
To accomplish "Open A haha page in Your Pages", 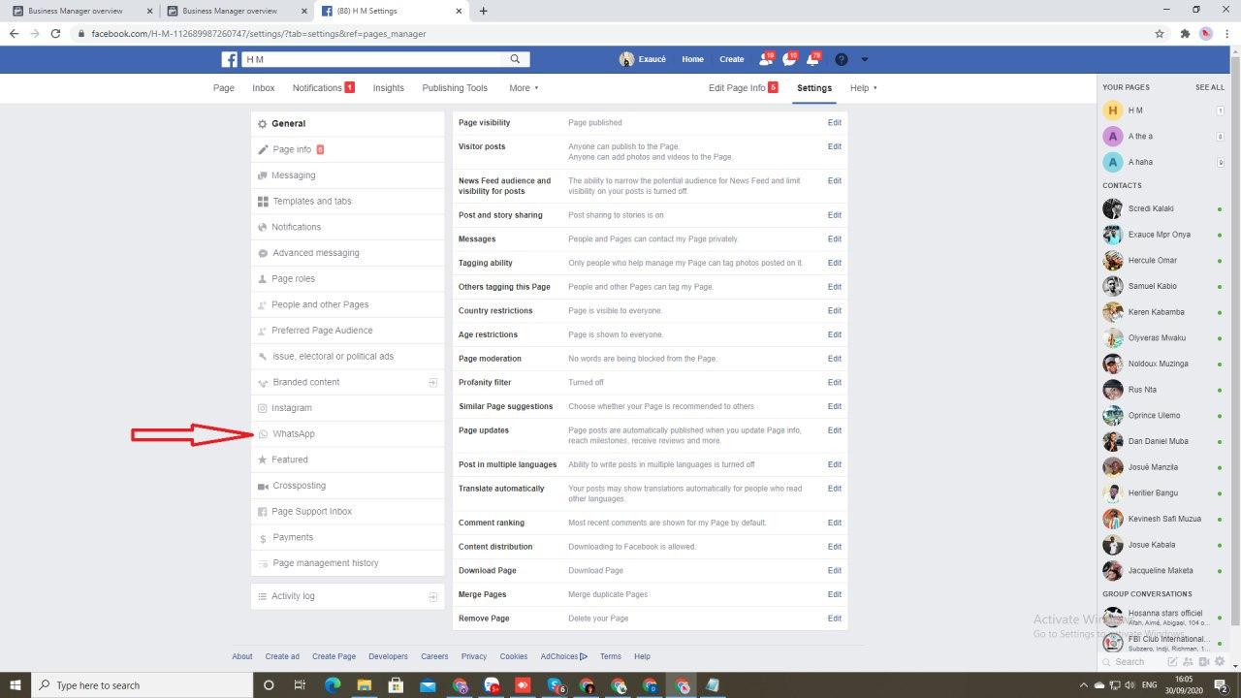I will point(1163,162).
